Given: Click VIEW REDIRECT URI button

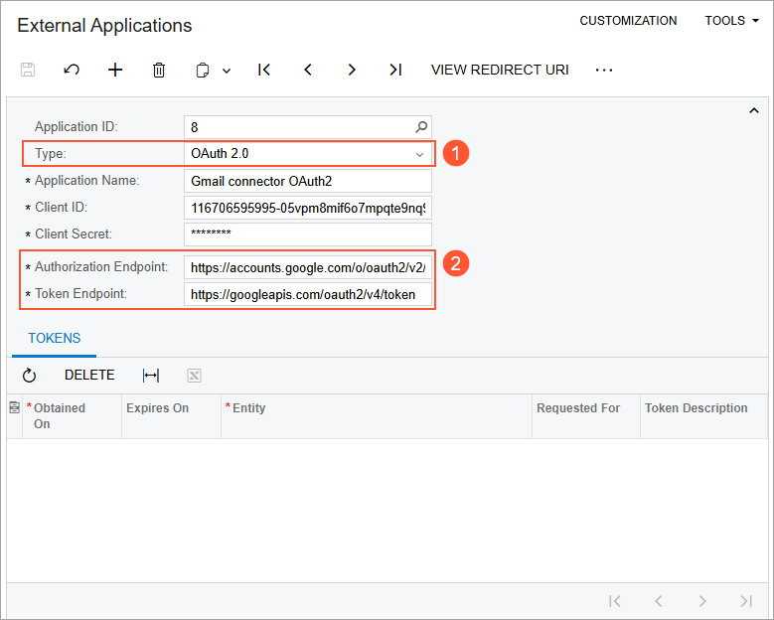Looking at the screenshot, I should click(x=500, y=70).
